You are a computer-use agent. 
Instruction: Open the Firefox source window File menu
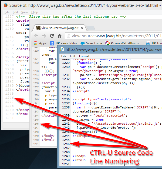click(x=7, y=12)
